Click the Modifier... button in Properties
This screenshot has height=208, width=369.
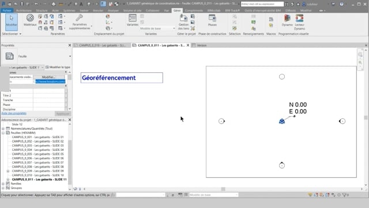[48, 77]
